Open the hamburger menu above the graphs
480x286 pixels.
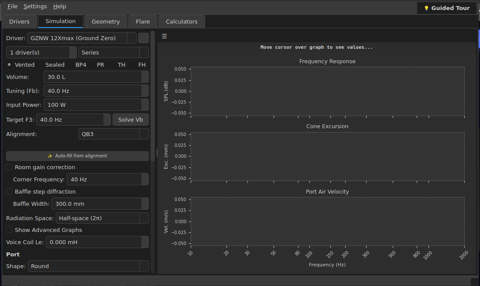click(165, 36)
